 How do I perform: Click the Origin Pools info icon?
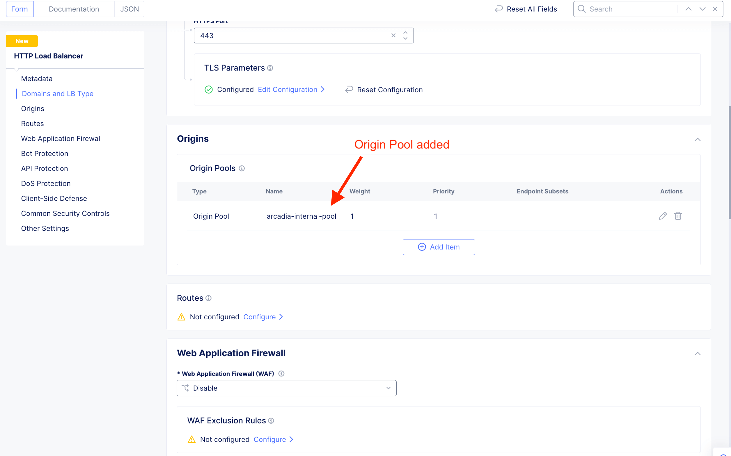(x=242, y=168)
